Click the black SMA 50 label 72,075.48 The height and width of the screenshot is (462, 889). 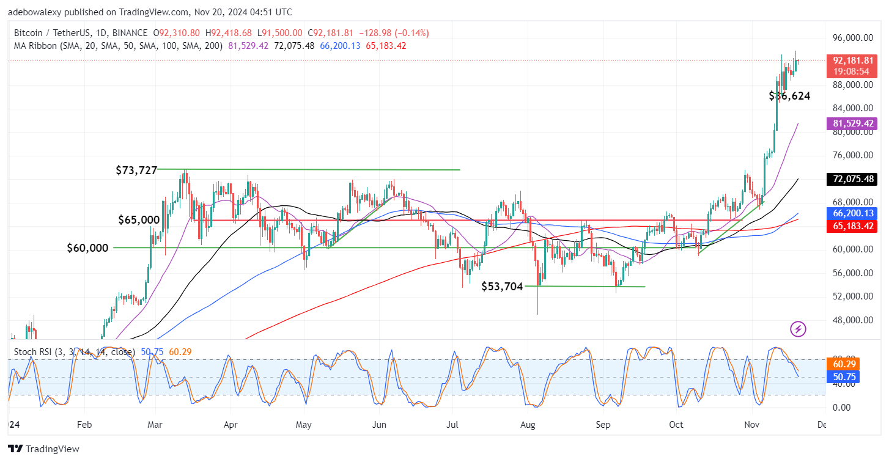click(x=852, y=179)
